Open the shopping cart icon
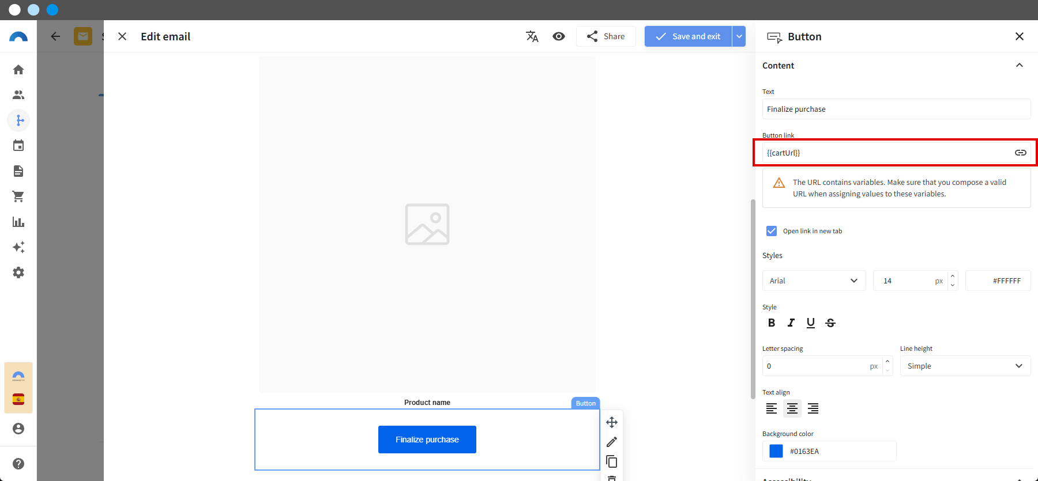Screen dimensions: 1038x481 (18, 196)
